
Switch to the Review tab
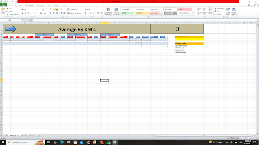coord(57,5)
